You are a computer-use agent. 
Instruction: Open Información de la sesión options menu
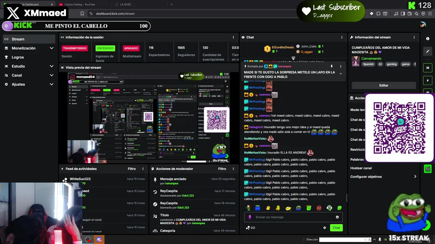pyautogui.click(x=233, y=37)
